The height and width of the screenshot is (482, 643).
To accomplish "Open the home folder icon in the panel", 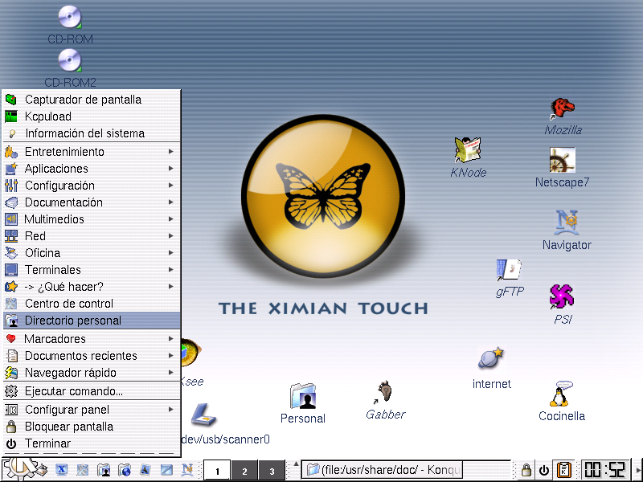I will coord(104,469).
